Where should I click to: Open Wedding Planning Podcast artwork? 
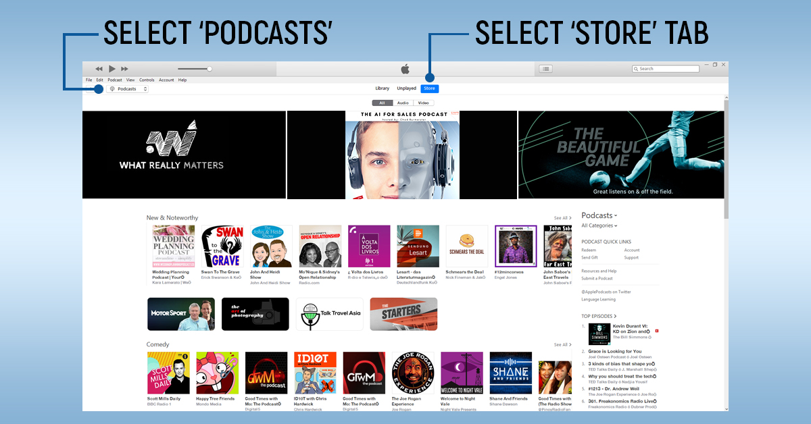[x=174, y=246]
